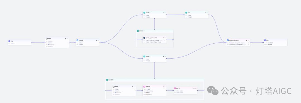
Task: Select the 画板_1 node title
Action: pyautogui.click(x=178, y=88)
